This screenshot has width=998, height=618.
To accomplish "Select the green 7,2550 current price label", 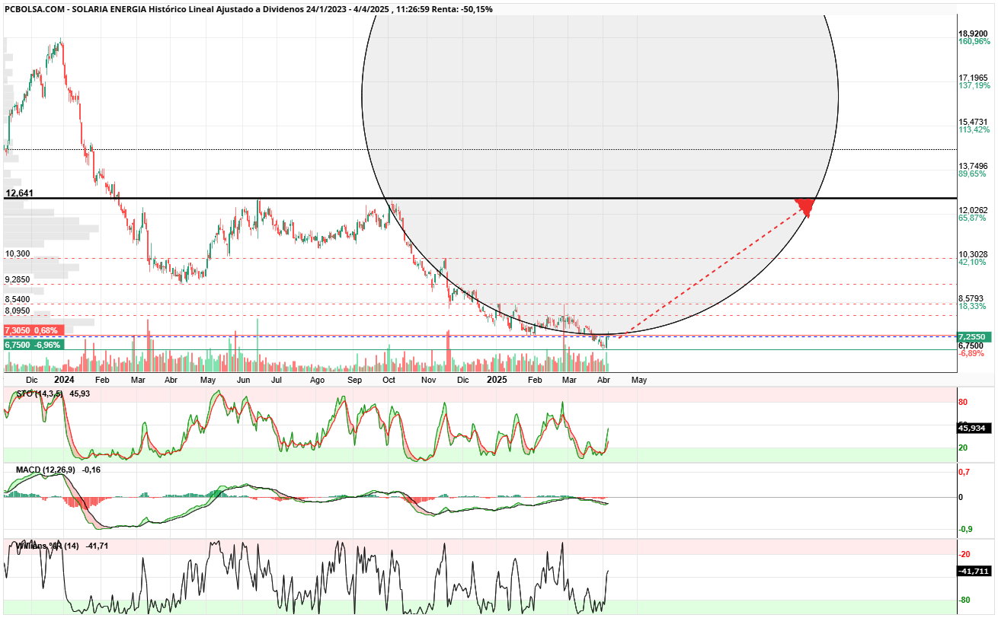I will click(972, 336).
